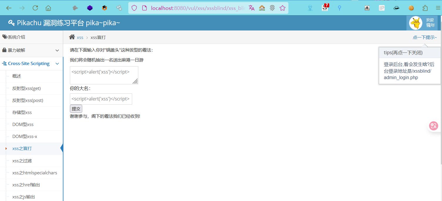
Task: Submit the form with 提交 button
Action: tap(76, 109)
